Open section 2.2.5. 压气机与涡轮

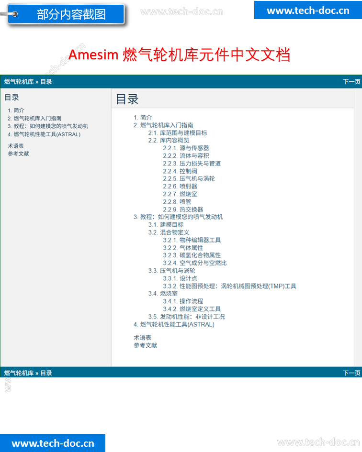point(189,179)
